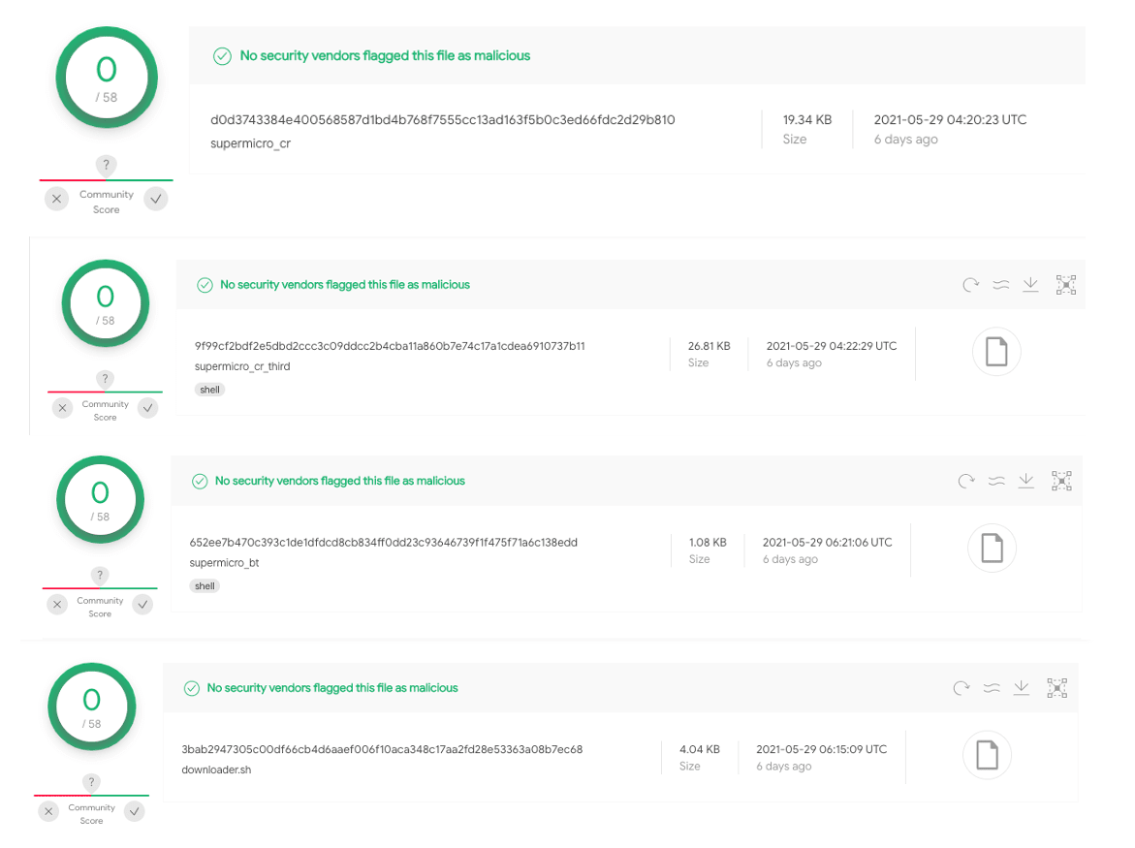The image size is (1135, 848).
Task: Click file type icon for downloader.sh
Action: click(x=987, y=755)
